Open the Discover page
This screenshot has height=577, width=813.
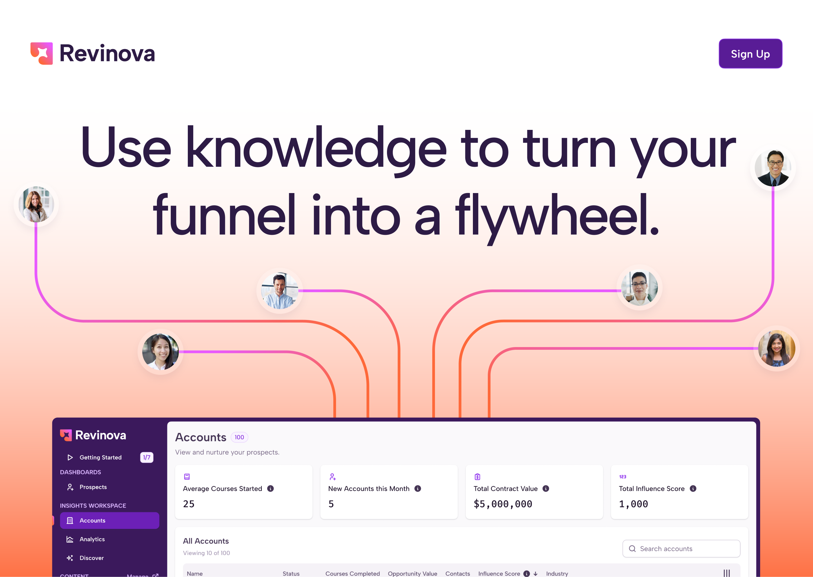click(109, 558)
